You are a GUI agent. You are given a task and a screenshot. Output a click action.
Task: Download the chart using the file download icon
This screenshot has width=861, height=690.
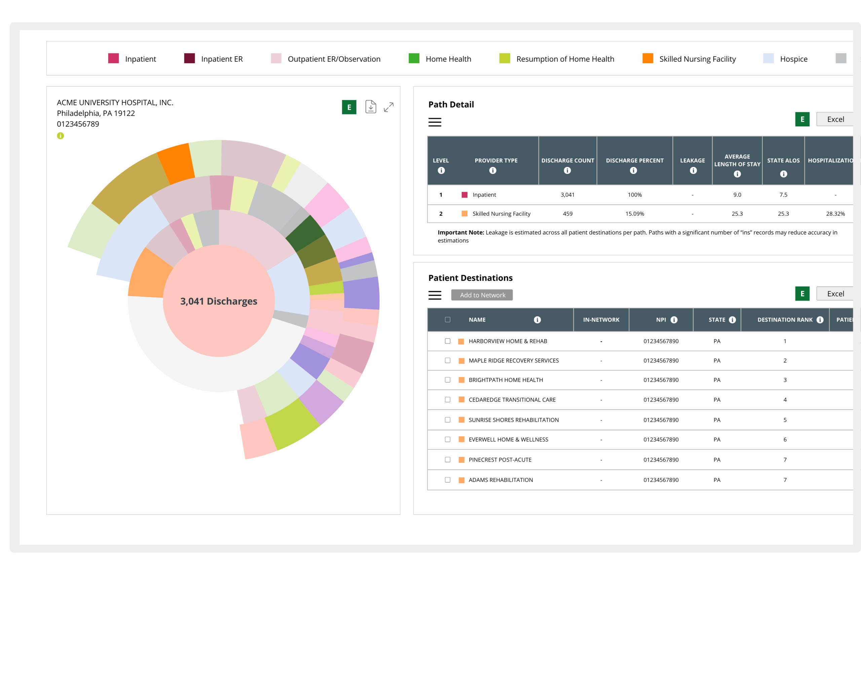click(371, 107)
